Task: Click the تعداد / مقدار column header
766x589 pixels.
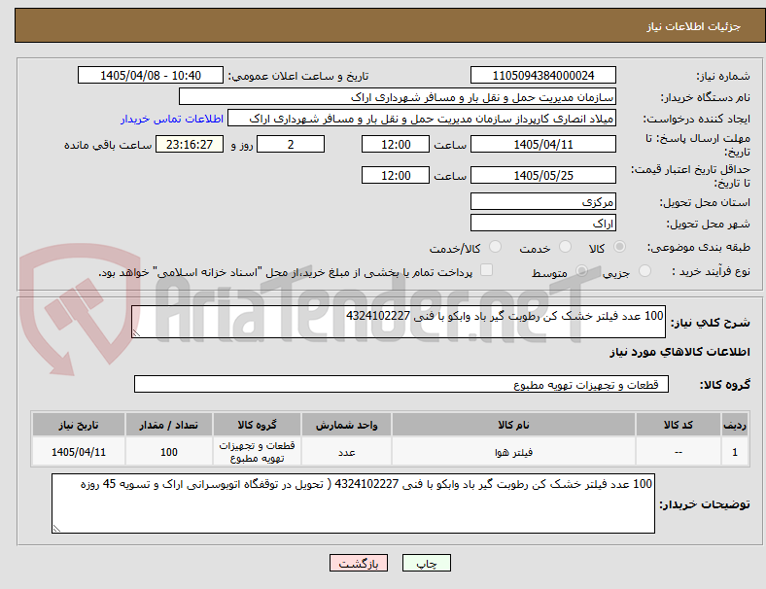Action: tap(168, 425)
